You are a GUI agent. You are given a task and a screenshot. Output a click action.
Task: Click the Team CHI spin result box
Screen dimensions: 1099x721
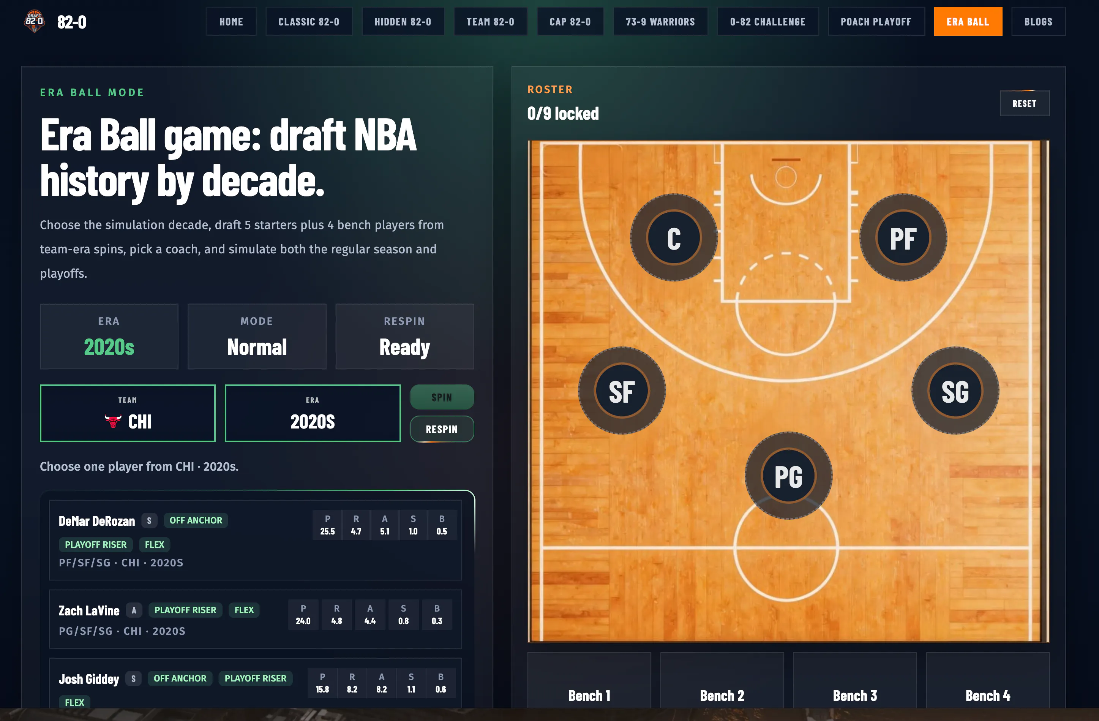click(128, 413)
